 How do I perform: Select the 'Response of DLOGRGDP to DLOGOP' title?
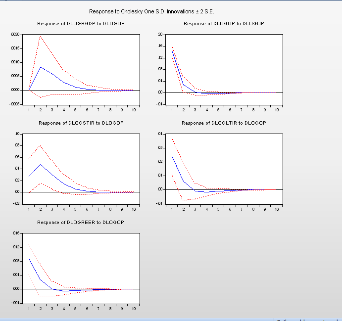click(81, 24)
